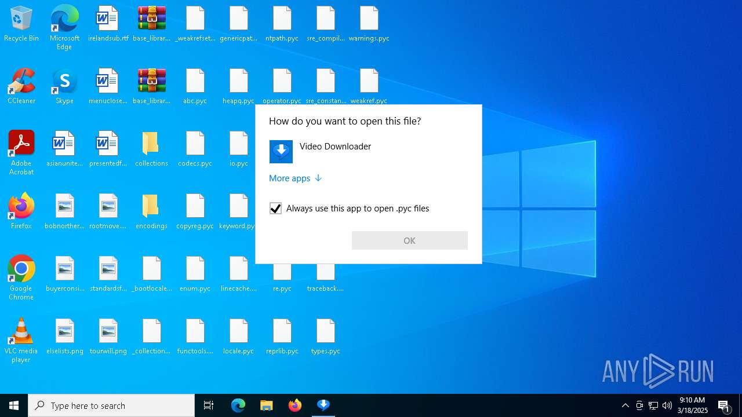Select menuclose Word document
This screenshot has width=742, height=417.
click(x=108, y=87)
